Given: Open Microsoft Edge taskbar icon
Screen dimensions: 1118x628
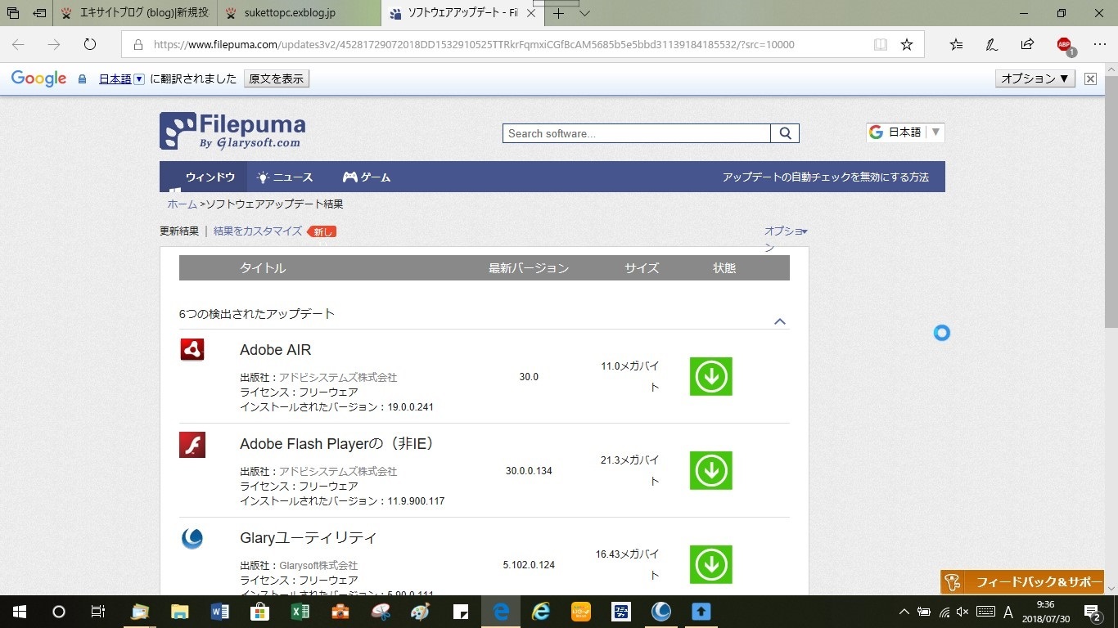Looking at the screenshot, I should coord(501,611).
